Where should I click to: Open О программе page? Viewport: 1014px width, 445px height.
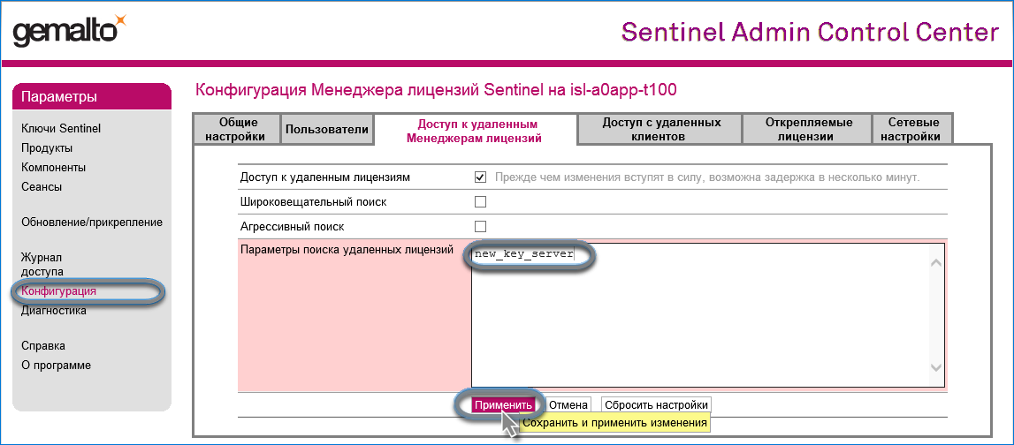pyautogui.click(x=57, y=365)
